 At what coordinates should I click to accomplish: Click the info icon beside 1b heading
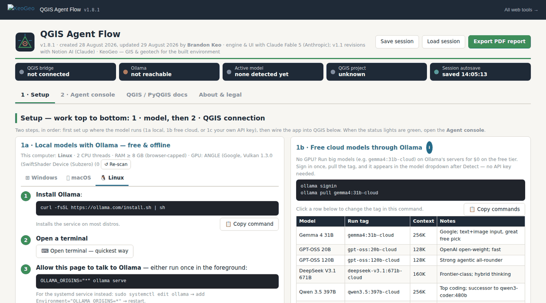click(429, 147)
